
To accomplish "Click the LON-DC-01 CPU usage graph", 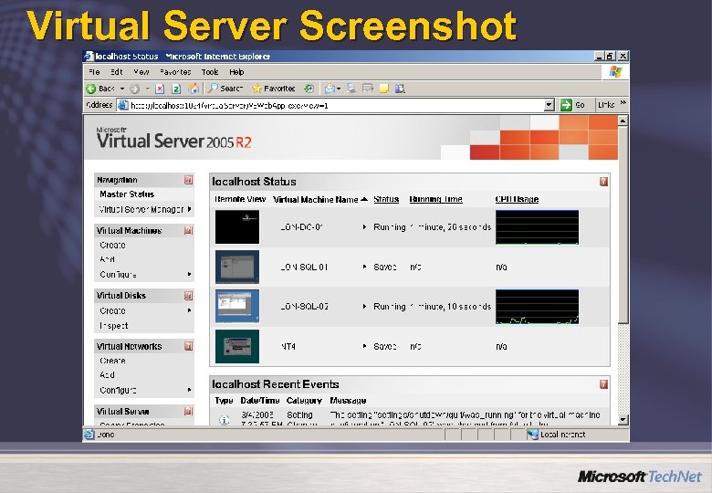I will [x=537, y=227].
